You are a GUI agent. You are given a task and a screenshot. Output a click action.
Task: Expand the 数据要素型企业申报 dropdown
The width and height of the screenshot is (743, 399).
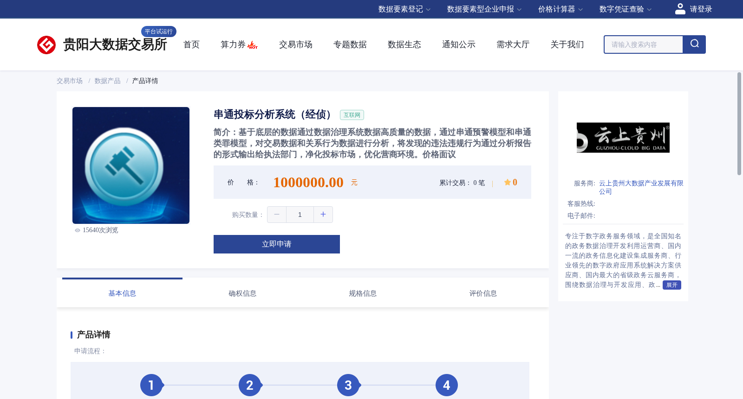click(x=484, y=9)
